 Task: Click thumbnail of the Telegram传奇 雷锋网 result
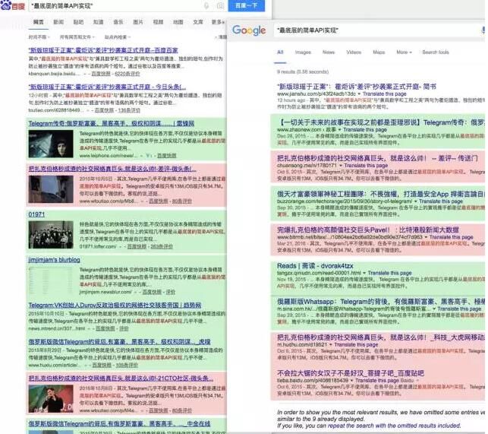[51, 144]
